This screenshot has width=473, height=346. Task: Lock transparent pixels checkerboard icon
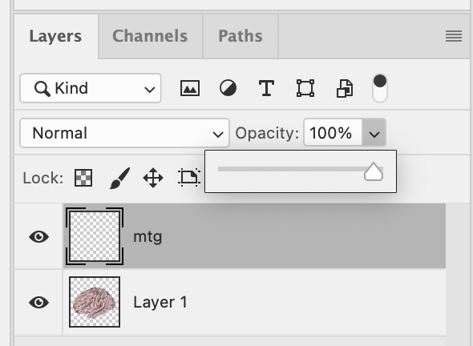83,178
